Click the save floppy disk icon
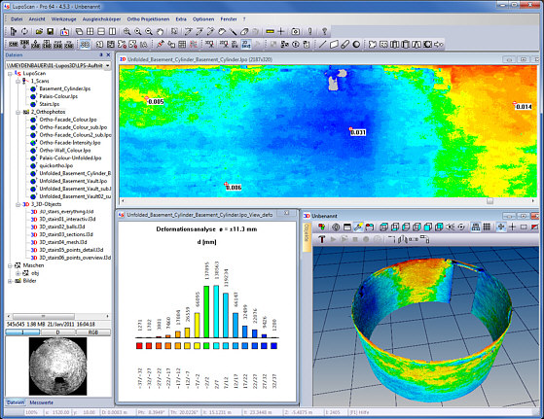The width and height of the screenshot is (544, 419). tap(51, 31)
